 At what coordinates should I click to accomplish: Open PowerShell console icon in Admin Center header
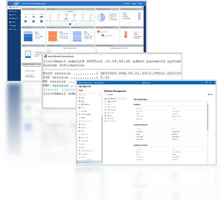pos(202,83)
